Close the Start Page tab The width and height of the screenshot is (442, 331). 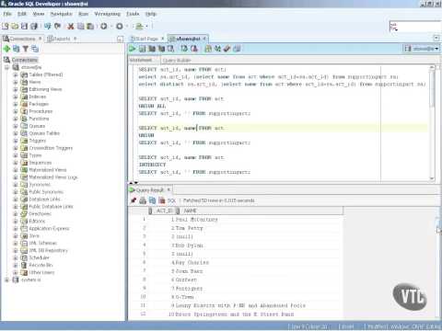pyautogui.click(x=163, y=39)
